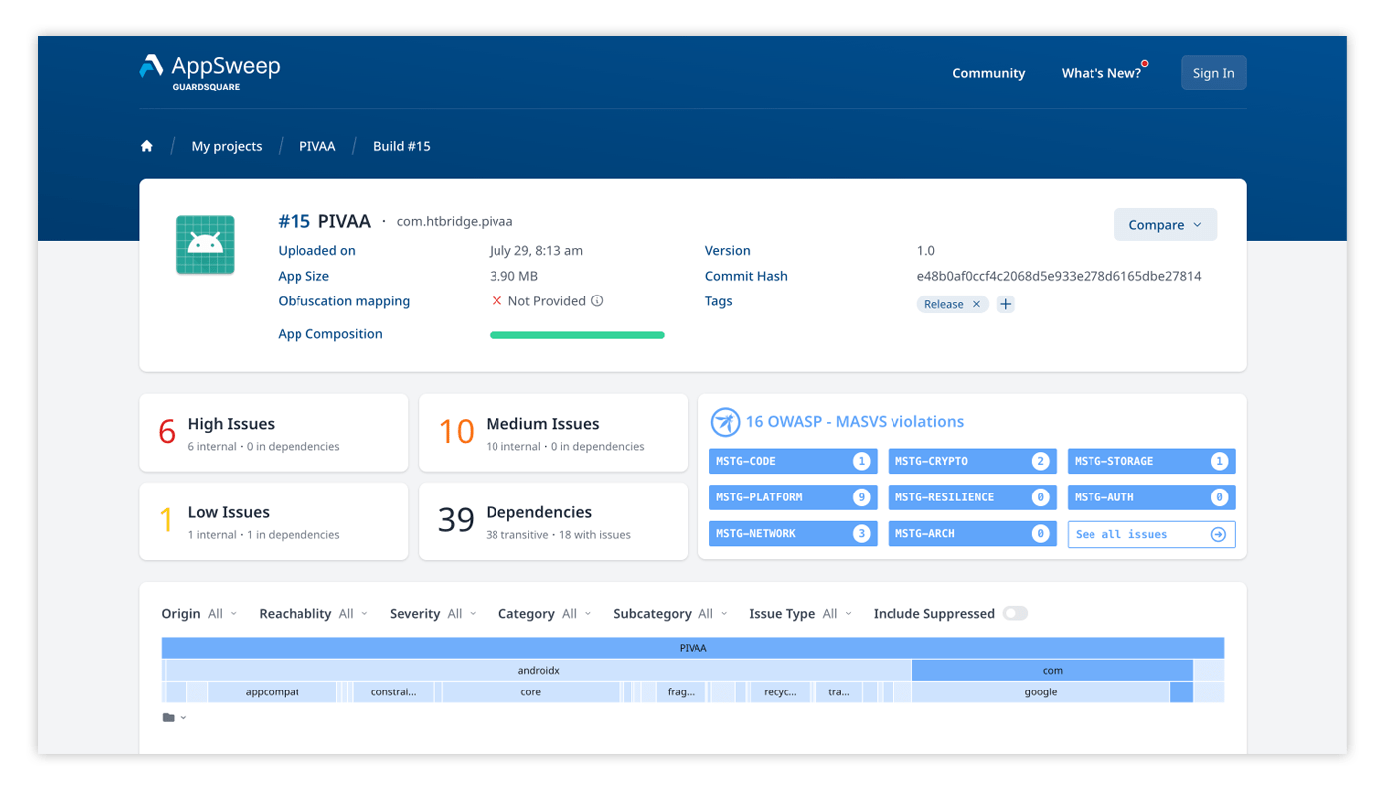1389x789 pixels.
Task: Click the green Android app thumbnail
Action: pyautogui.click(x=205, y=244)
